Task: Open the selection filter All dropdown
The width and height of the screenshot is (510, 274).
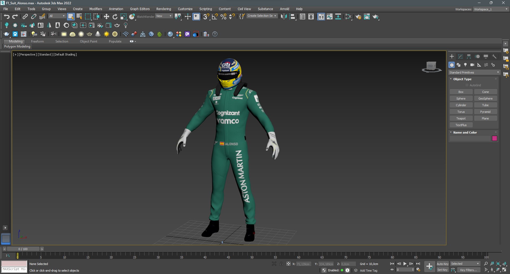Action: pyautogui.click(x=57, y=16)
